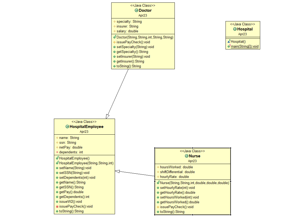Click the red private icon beside issuePayCheck() in HospitalEmployee
Image resolution: width=281 pixels, height=222 pixels.
(x=57, y=206)
